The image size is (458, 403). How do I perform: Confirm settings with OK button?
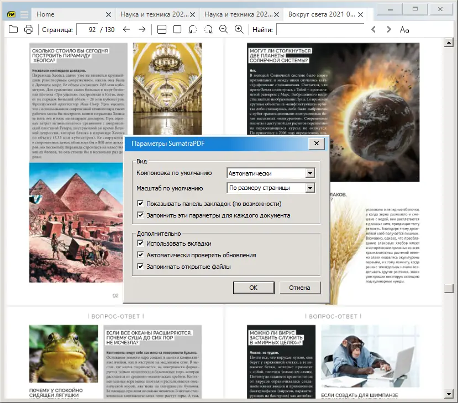click(254, 288)
